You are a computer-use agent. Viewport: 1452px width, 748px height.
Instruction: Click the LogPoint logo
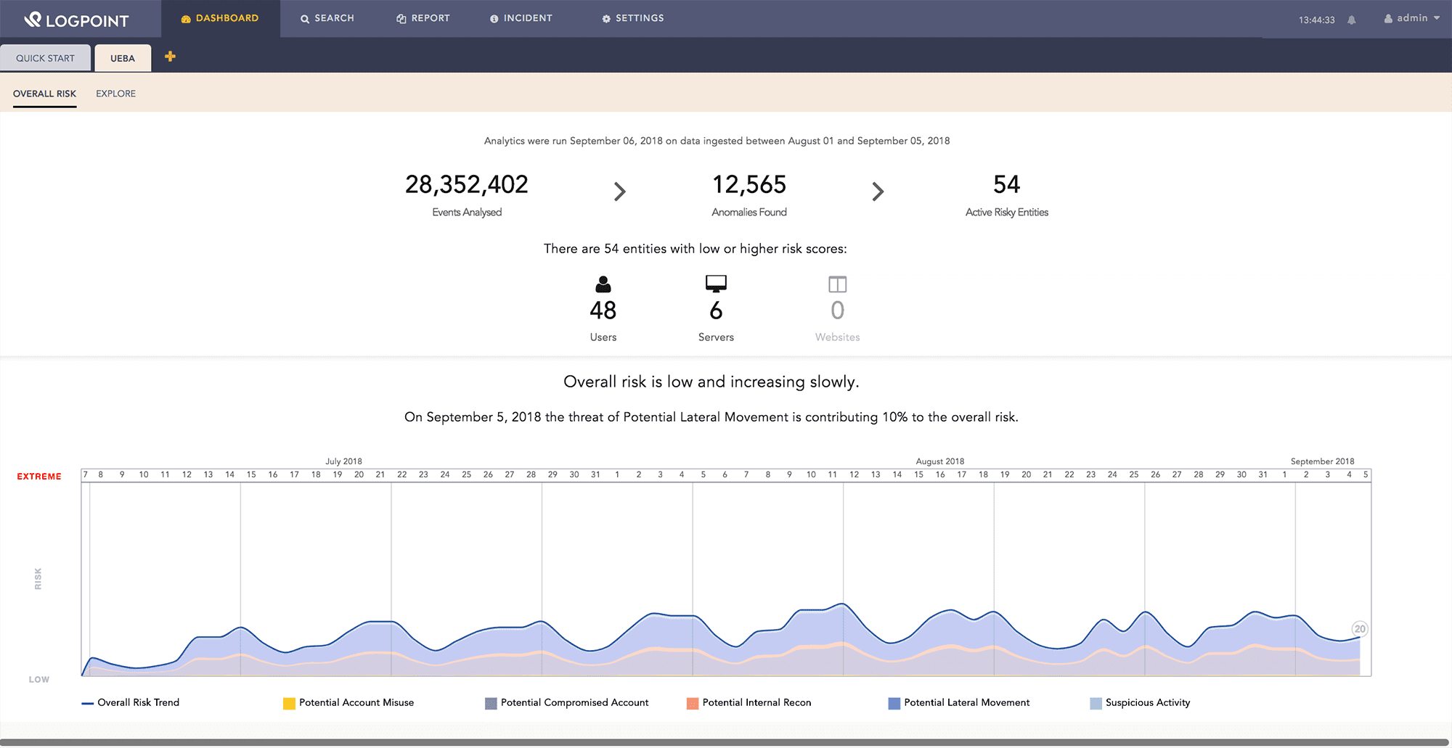(x=76, y=20)
